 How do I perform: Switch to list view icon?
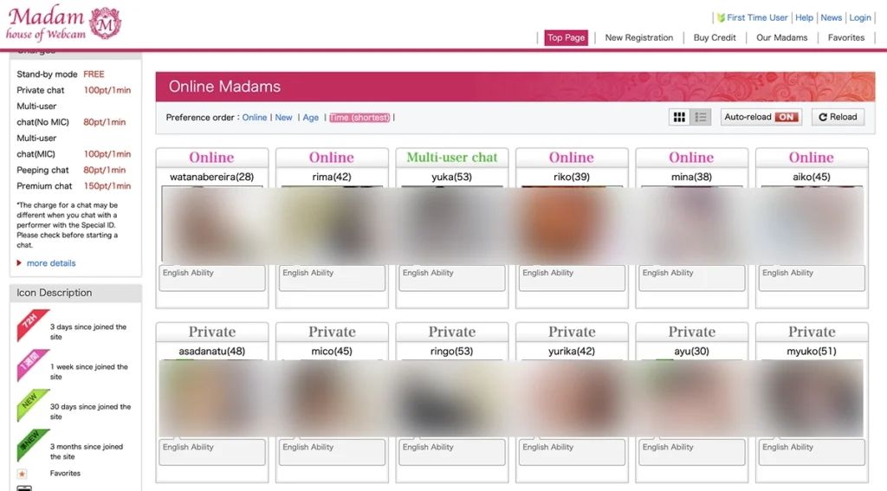[701, 117]
